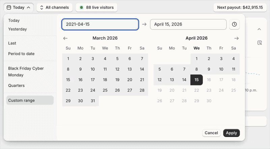Open the All channels selector
270x149 pixels.
pyautogui.click(x=54, y=7)
